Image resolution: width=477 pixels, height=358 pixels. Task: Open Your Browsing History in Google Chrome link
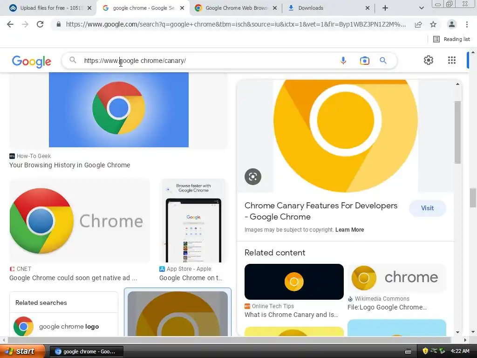(x=70, y=165)
